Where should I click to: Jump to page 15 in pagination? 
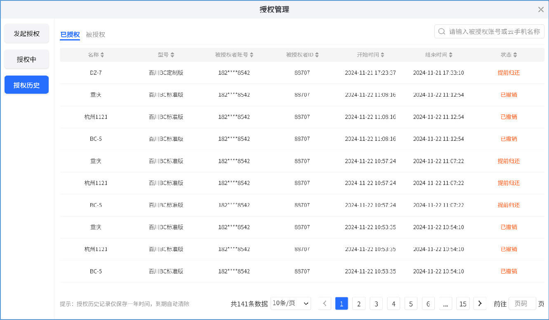463,303
